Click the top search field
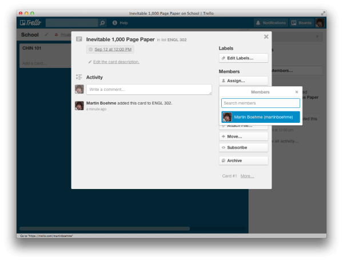 (x=72, y=23)
